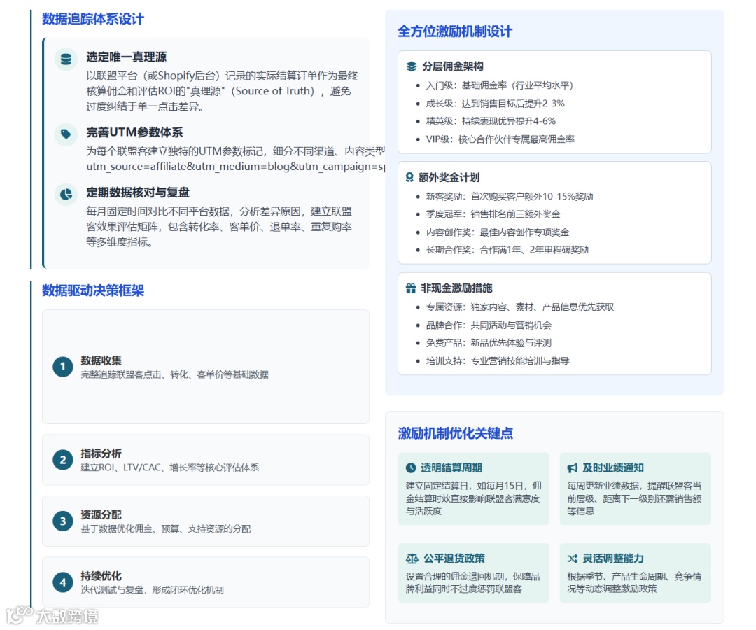Click the 新客奖励 bullet item

(509, 197)
